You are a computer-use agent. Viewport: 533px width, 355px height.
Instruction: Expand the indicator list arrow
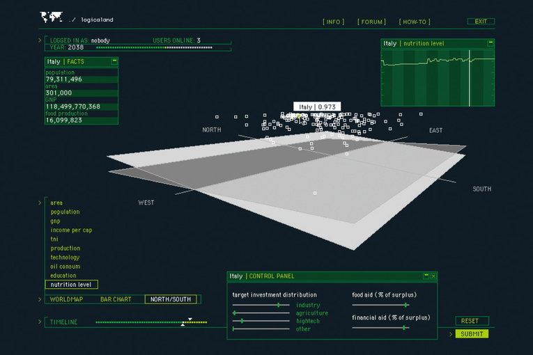(x=40, y=203)
